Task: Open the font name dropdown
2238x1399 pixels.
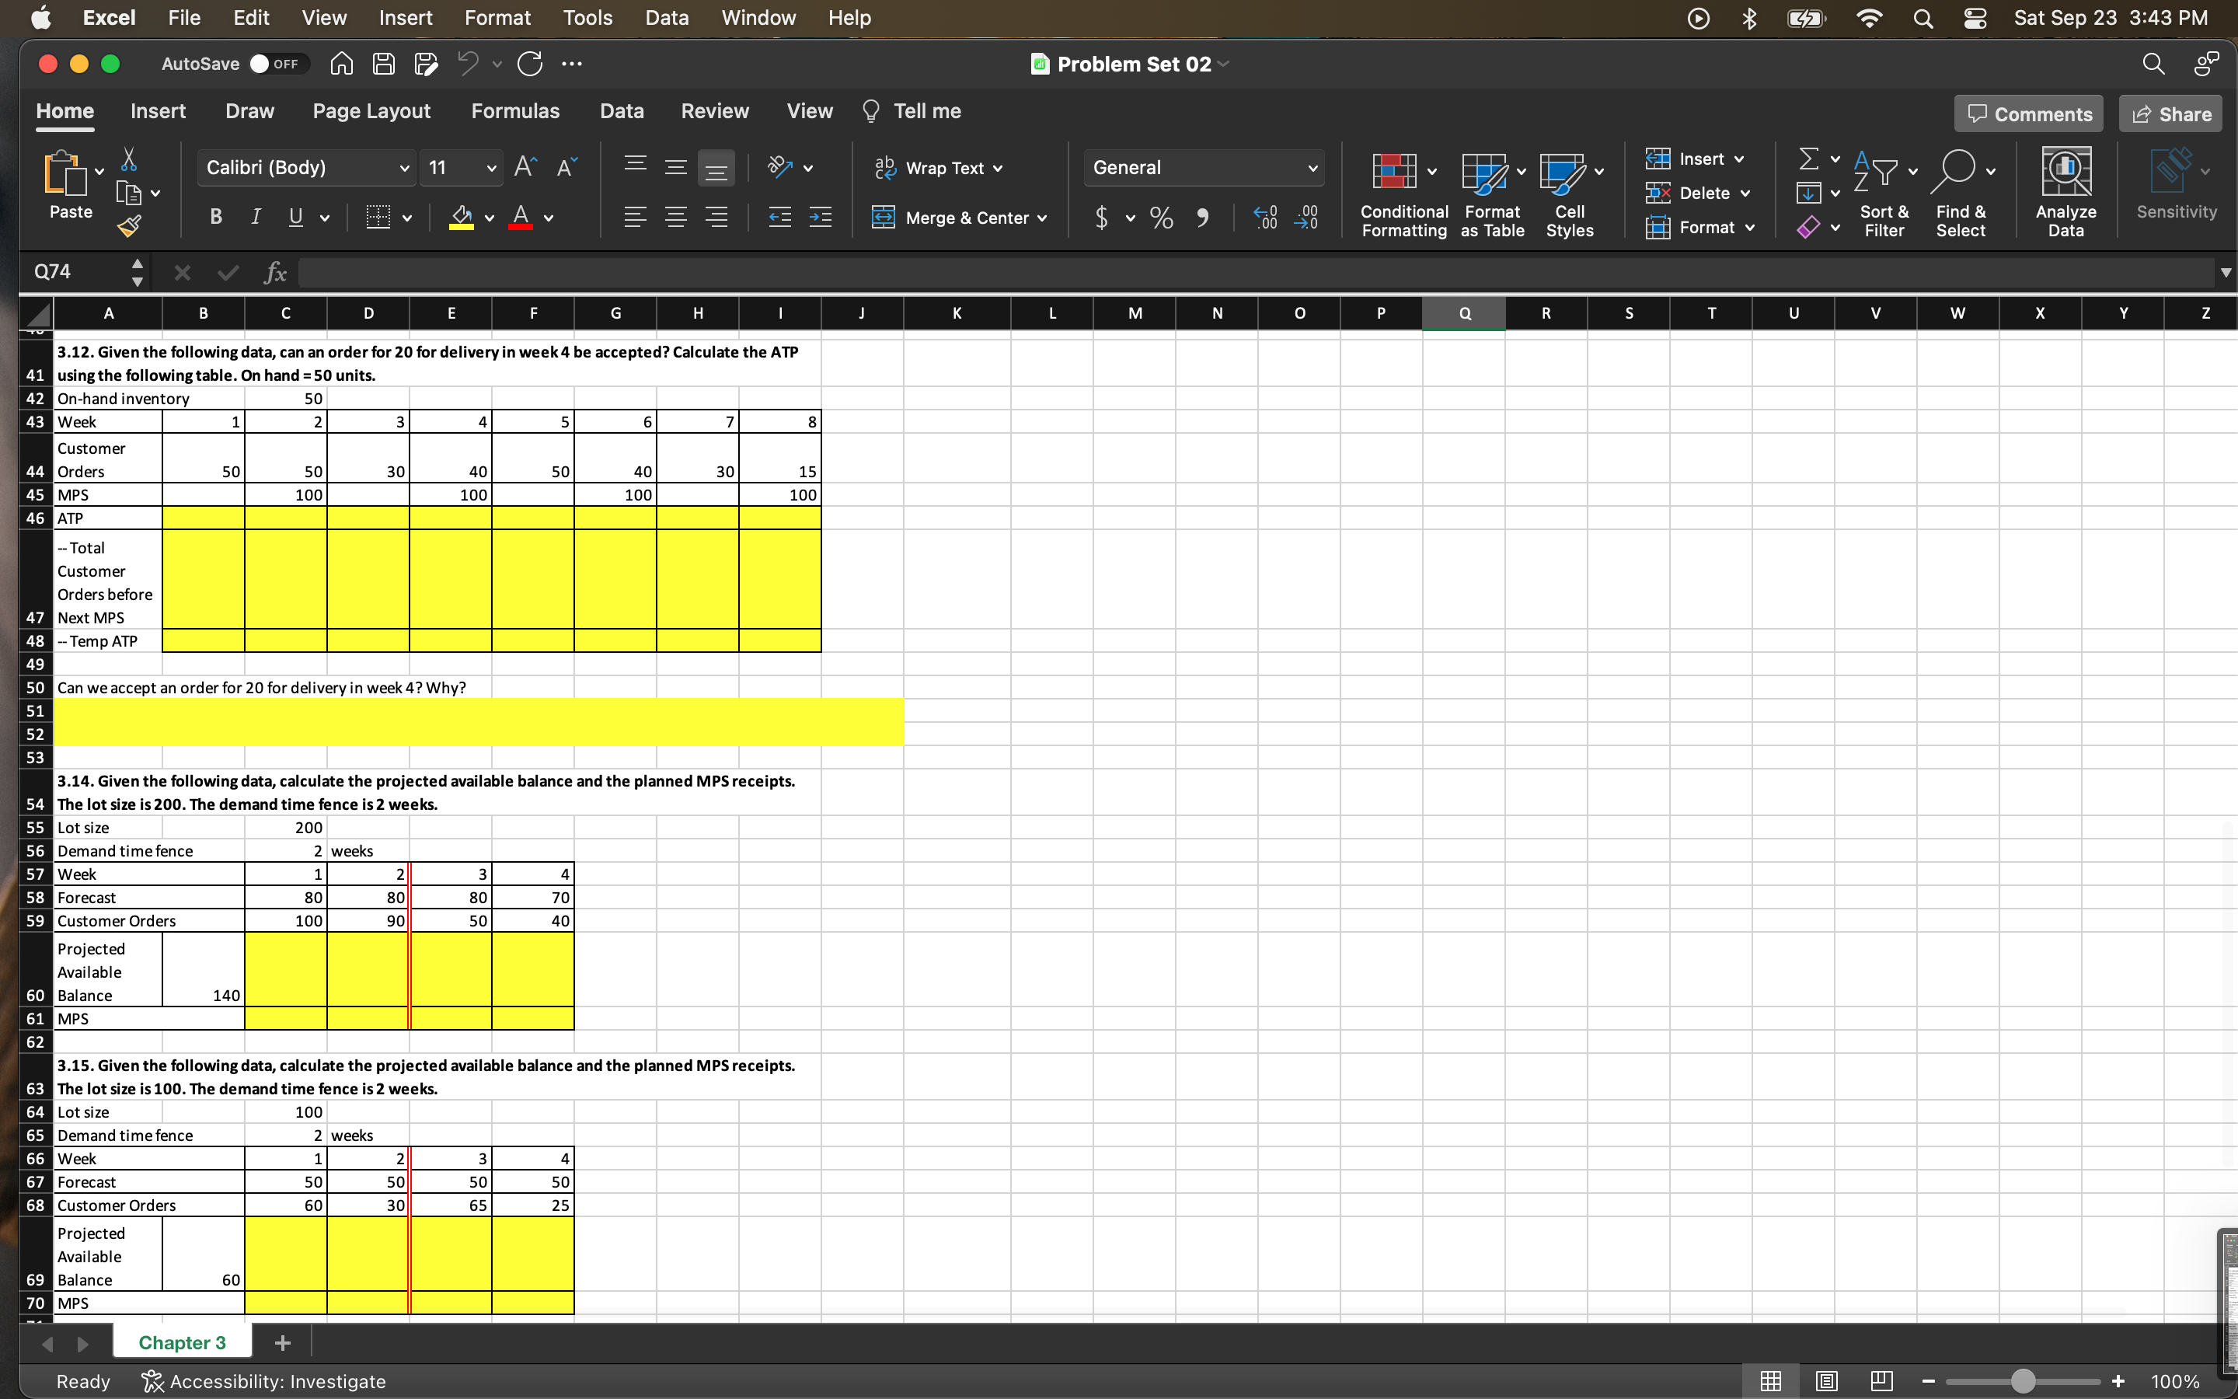Action: (x=404, y=167)
